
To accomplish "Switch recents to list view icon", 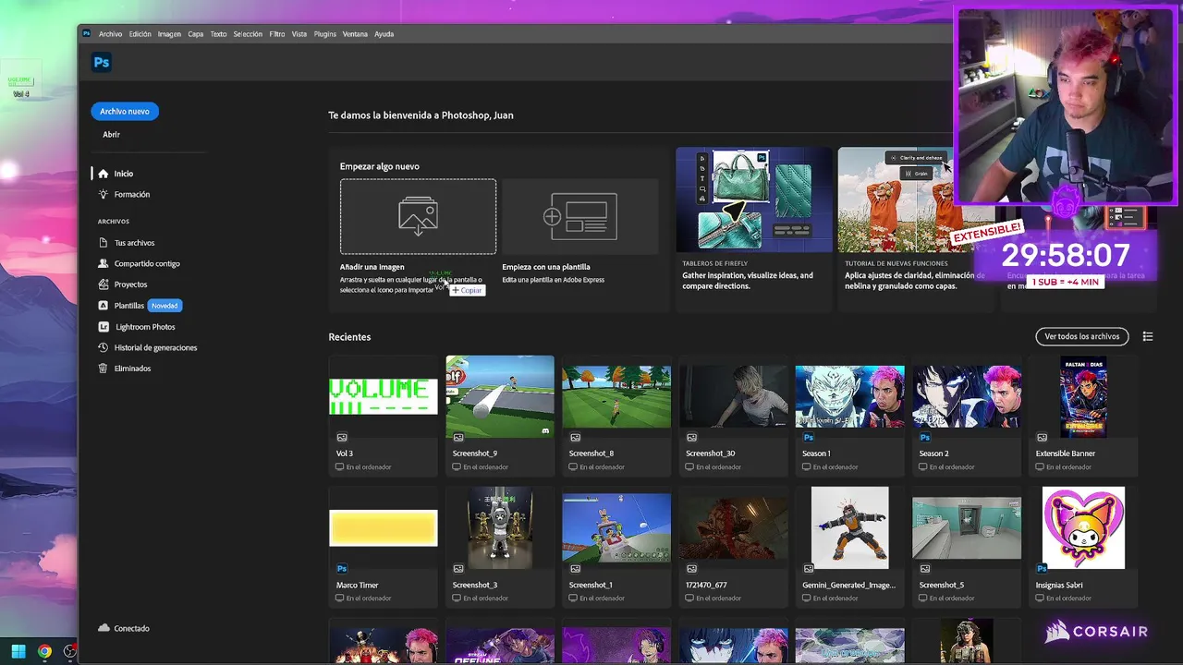I will coord(1148,336).
